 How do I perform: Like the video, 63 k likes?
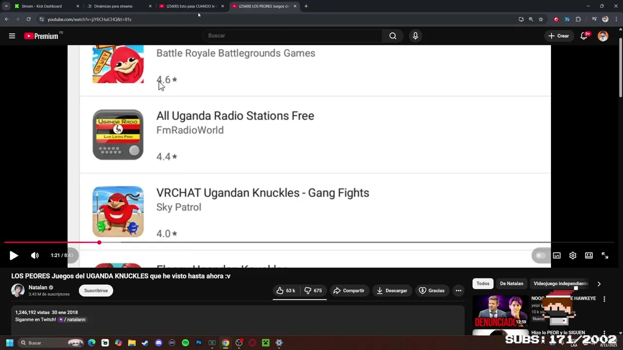click(286, 291)
